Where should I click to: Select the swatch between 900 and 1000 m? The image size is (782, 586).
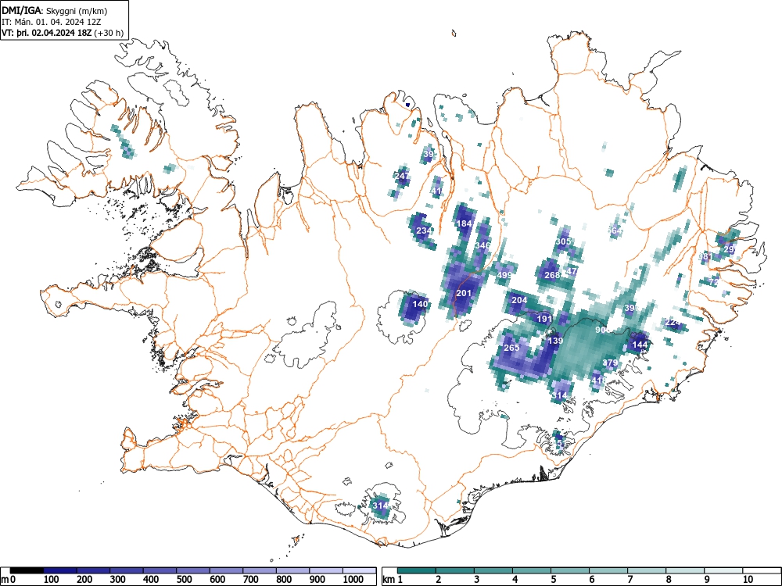point(326,570)
